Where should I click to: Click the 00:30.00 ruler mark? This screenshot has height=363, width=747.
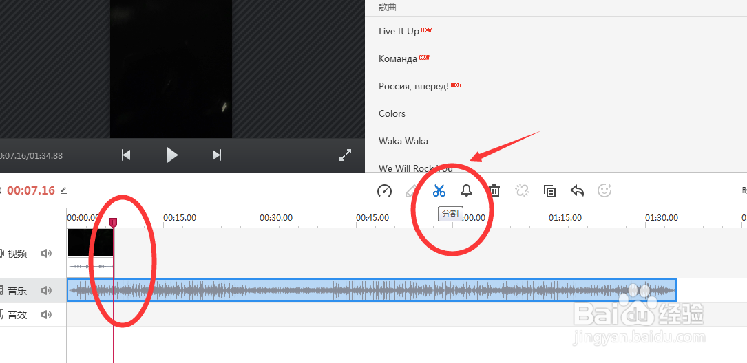[276, 218]
